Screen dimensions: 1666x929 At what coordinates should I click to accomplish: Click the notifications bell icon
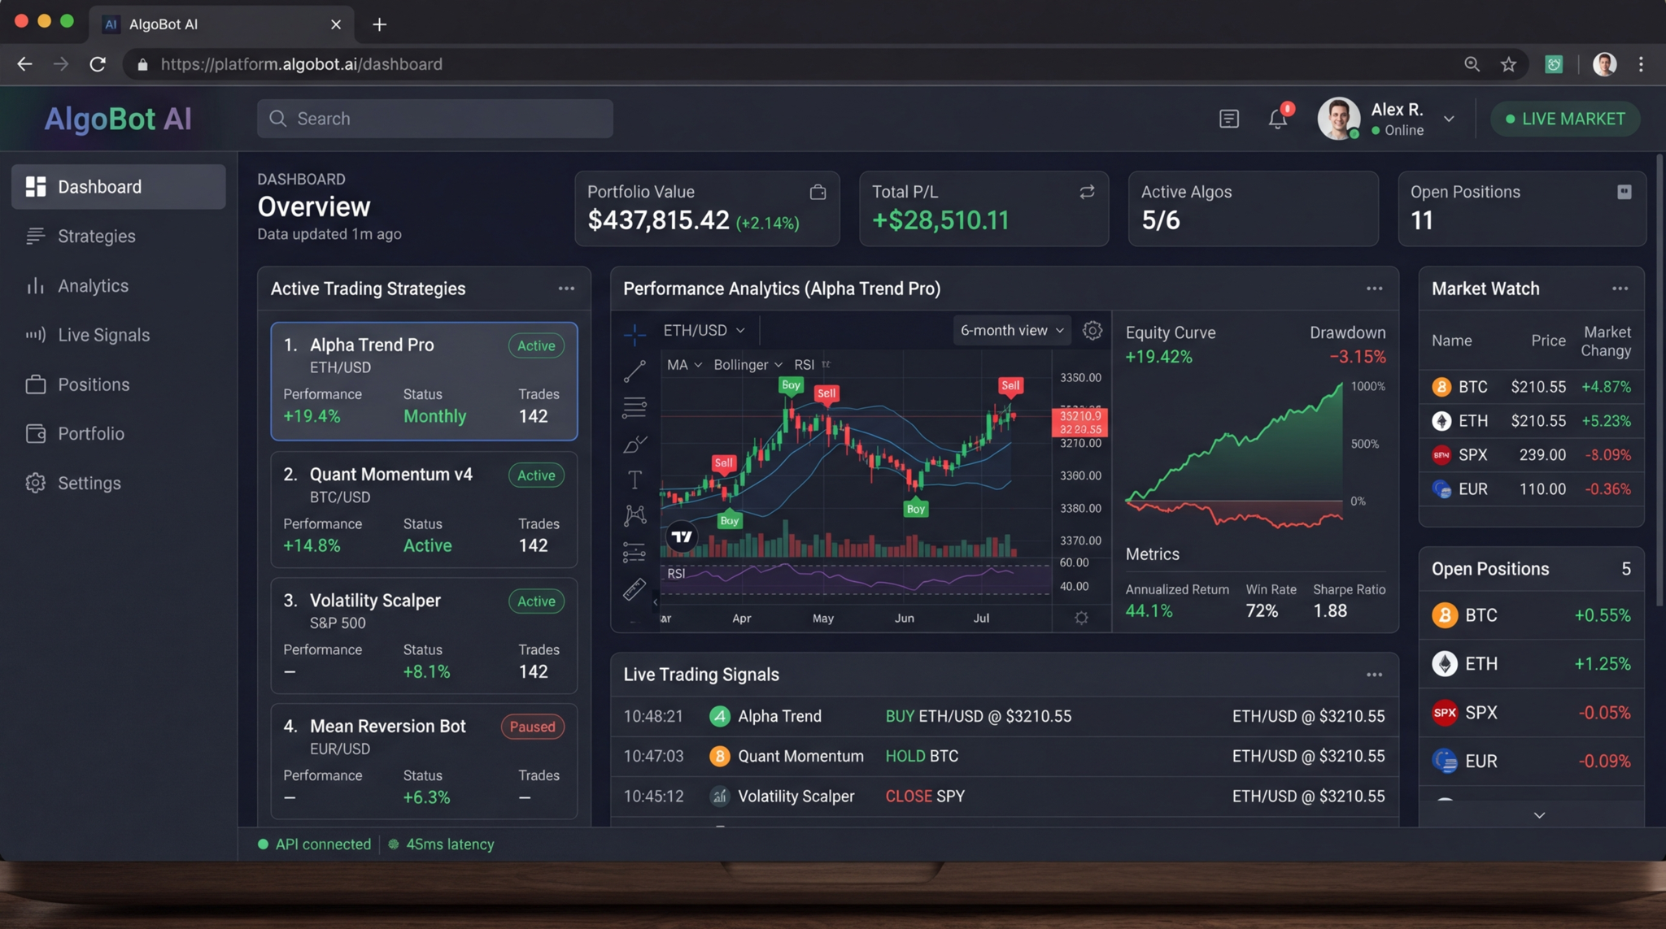coord(1276,118)
